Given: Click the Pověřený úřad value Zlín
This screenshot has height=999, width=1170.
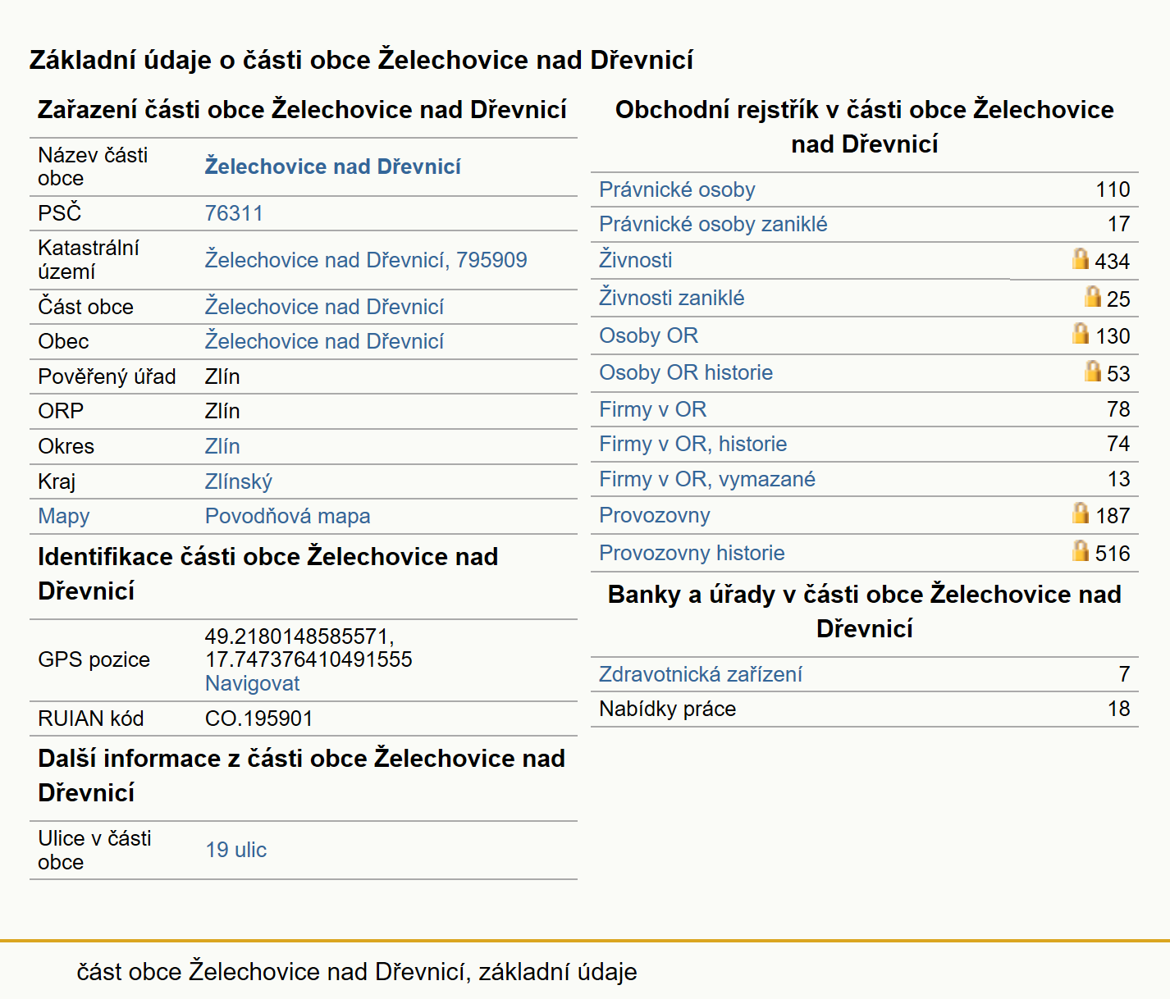Looking at the screenshot, I should (x=222, y=376).
